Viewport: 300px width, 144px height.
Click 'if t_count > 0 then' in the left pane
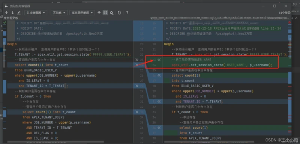[33, 96]
